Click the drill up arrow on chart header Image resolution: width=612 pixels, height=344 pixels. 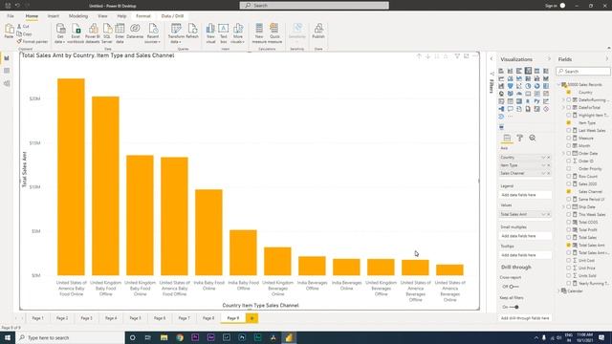(x=419, y=56)
